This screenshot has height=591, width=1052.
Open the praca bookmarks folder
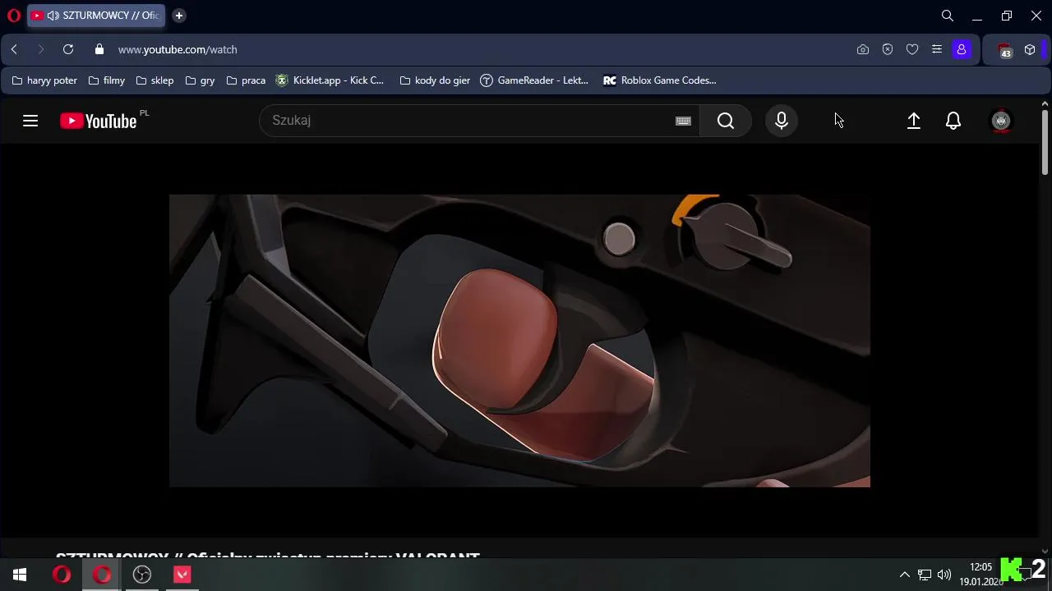click(x=246, y=80)
